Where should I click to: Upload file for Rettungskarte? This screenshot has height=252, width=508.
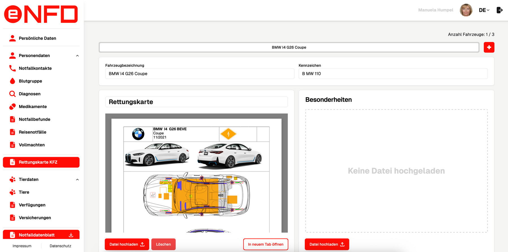click(127, 244)
